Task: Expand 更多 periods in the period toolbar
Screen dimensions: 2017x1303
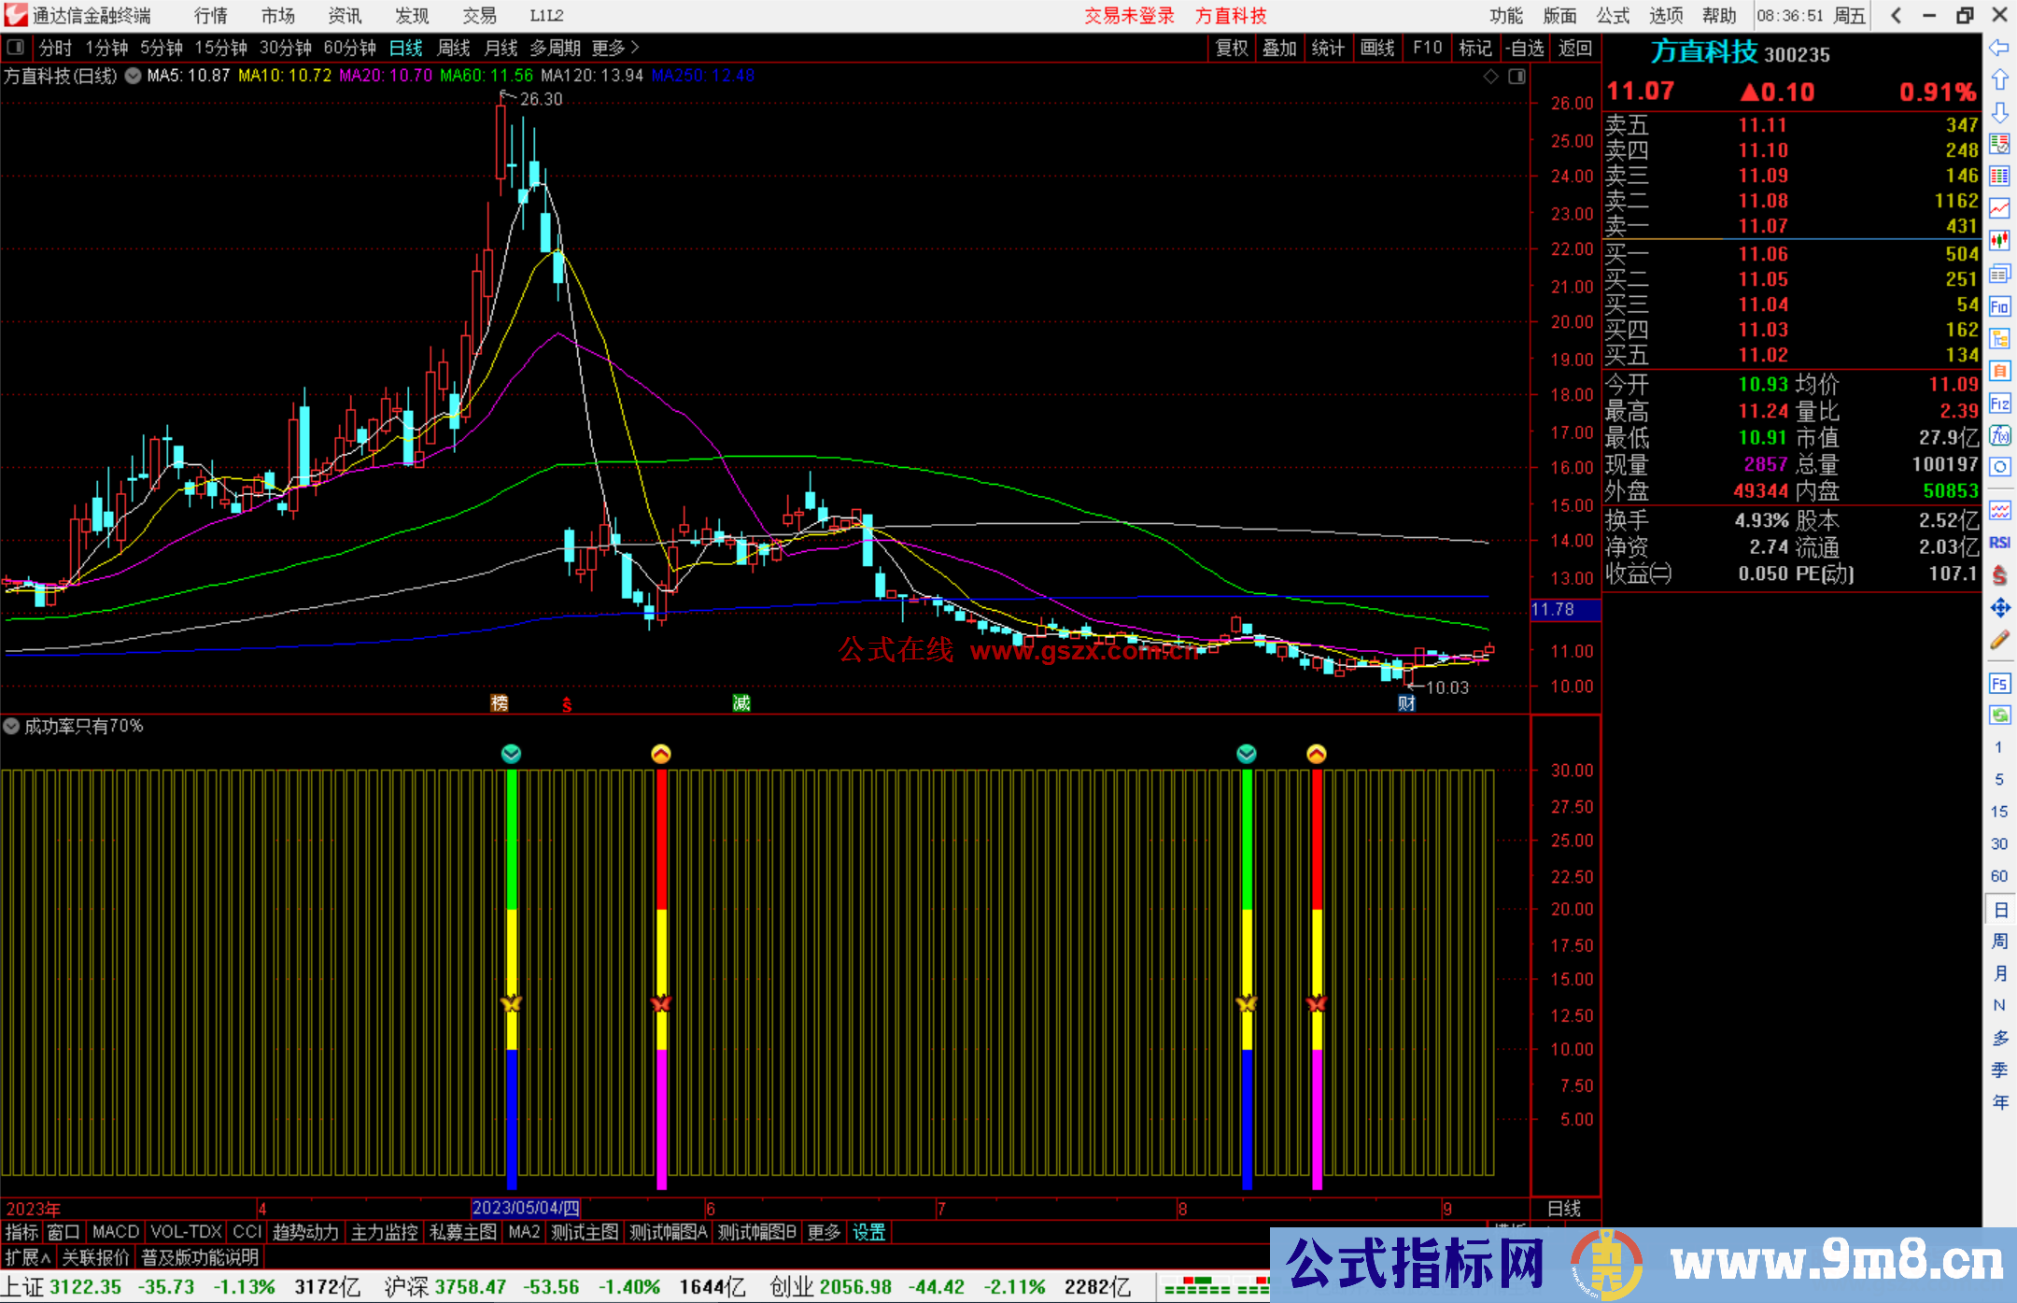Action: coord(615,48)
